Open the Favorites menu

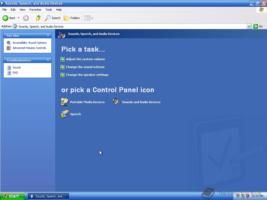tap(35, 10)
